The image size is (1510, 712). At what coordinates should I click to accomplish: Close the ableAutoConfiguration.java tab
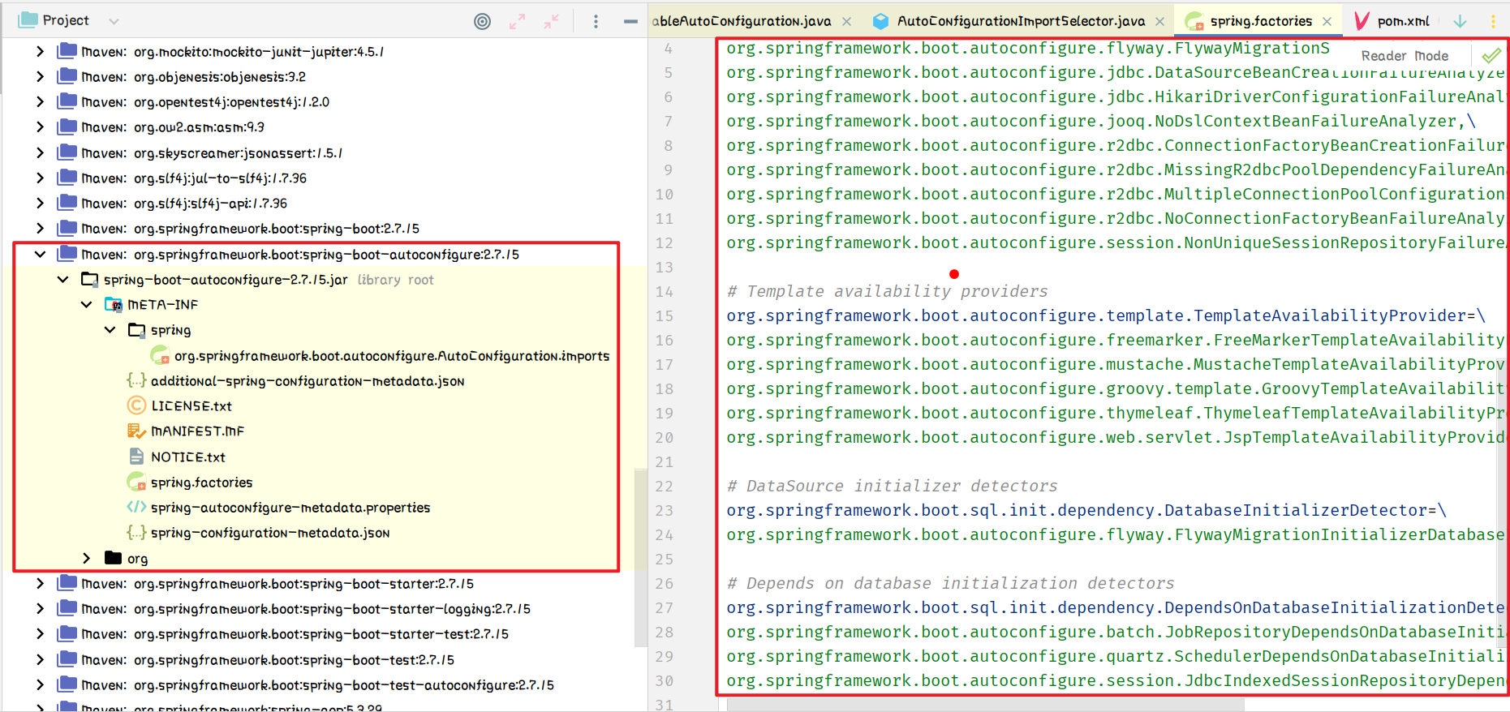point(846,21)
